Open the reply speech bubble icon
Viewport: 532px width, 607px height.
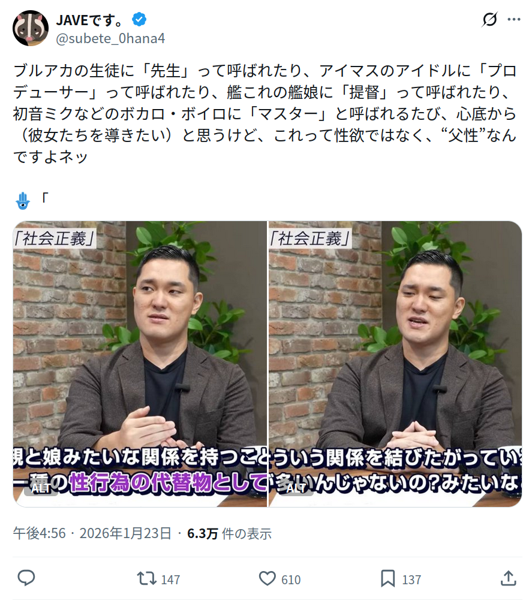click(x=26, y=578)
